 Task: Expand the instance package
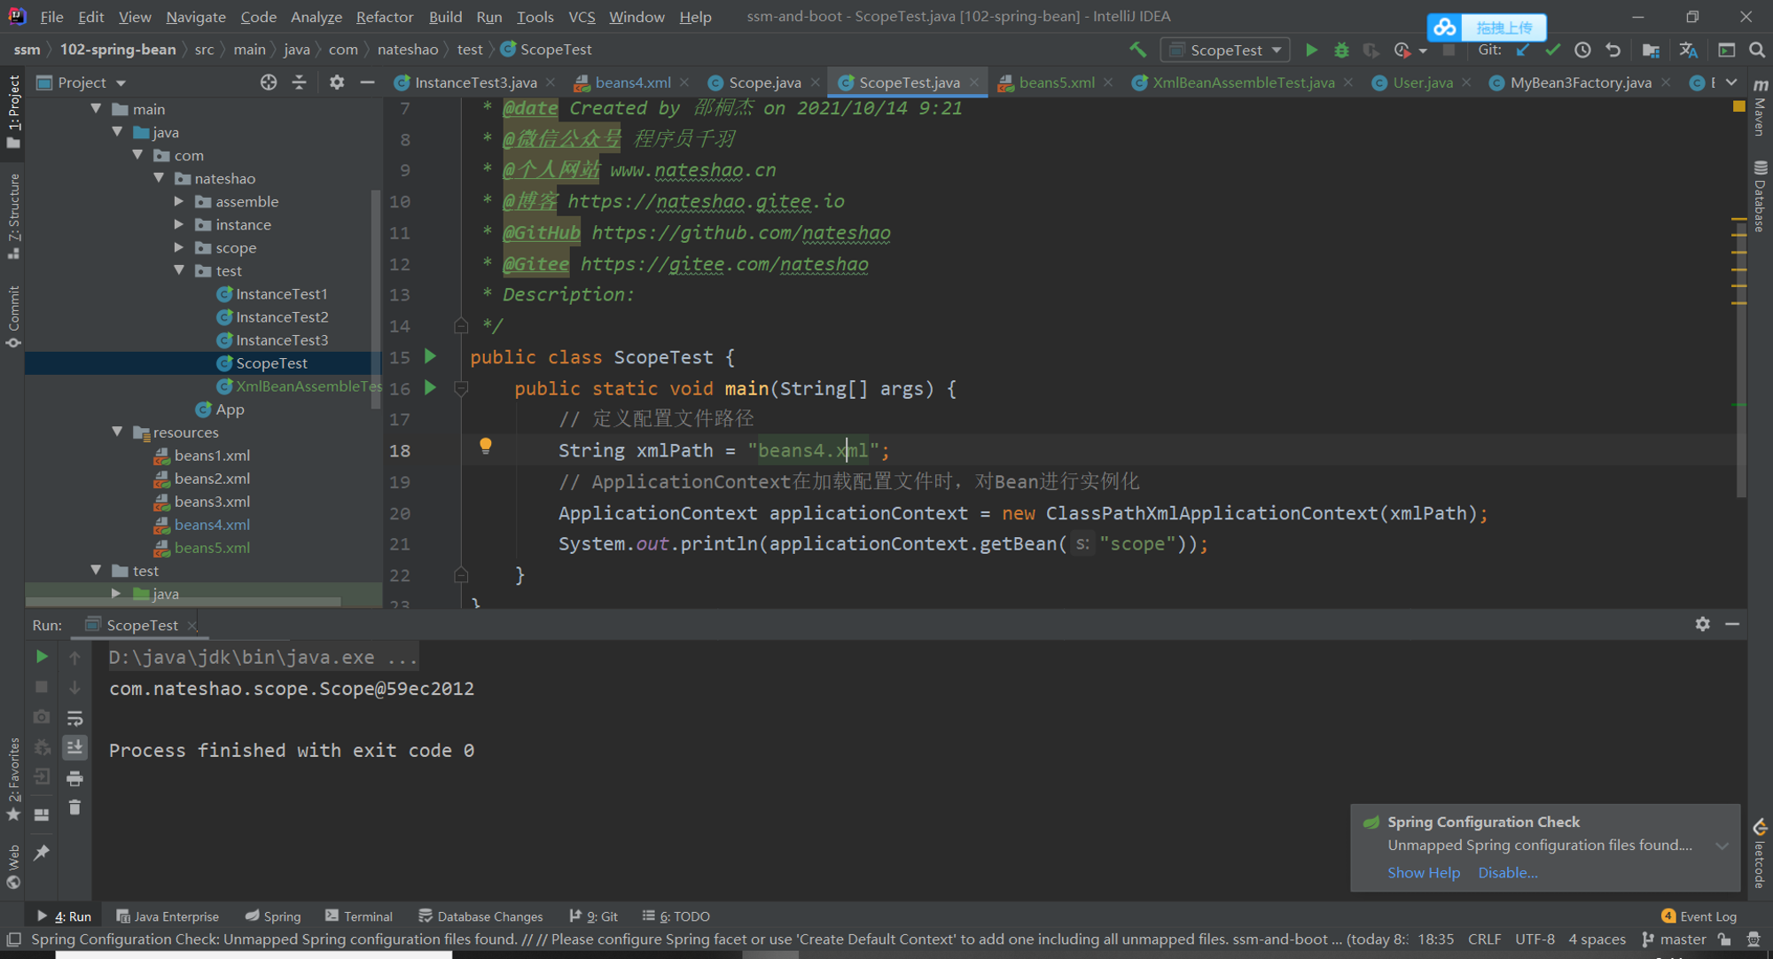179,224
